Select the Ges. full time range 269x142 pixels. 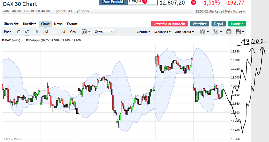pyautogui.click(x=73, y=32)
